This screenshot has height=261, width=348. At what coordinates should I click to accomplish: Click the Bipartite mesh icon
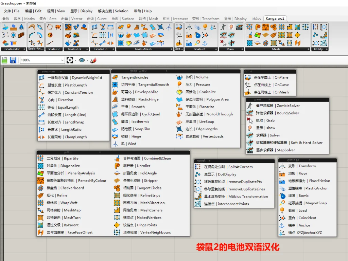click(x=40, y=159)
